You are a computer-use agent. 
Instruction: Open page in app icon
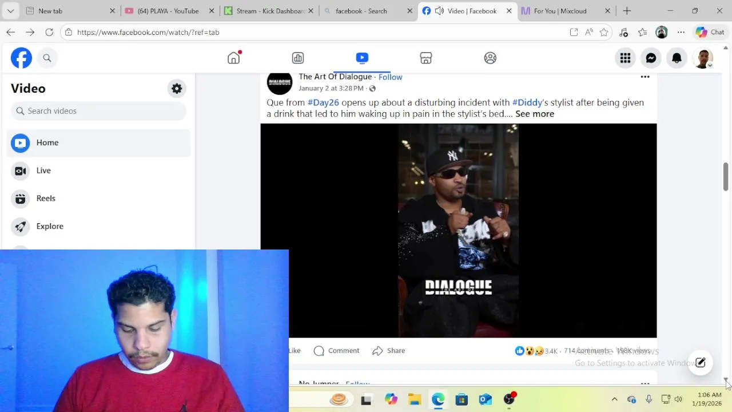574,32
